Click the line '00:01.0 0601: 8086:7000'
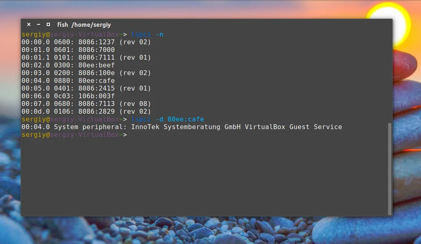This screenshot has height=244, width=421. tap(68, 50)
